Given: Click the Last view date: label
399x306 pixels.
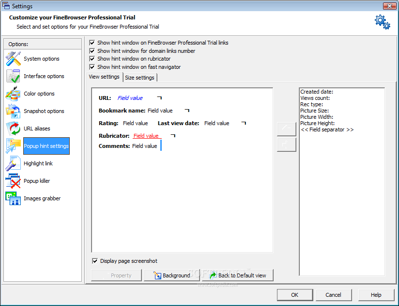Looking at the screenshot, I should point(178,123).
